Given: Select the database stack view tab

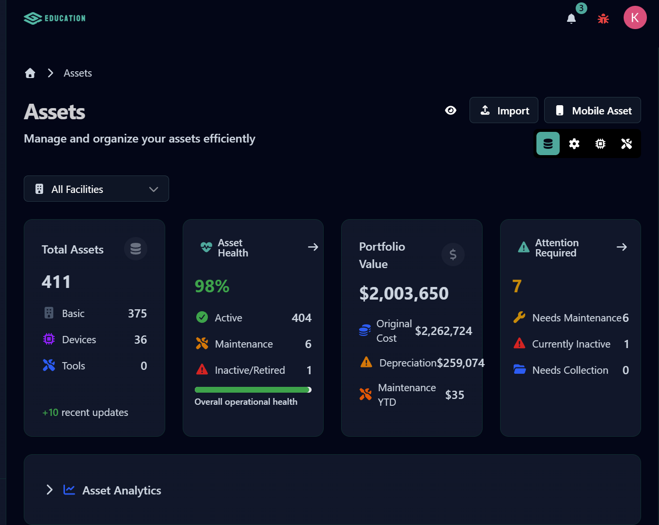Looking at the screenshot, I should (x=548, y=143).
